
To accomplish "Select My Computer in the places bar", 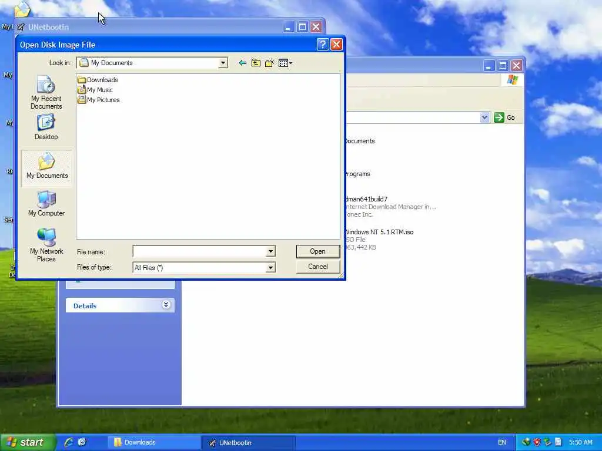I will pos(46,204).
